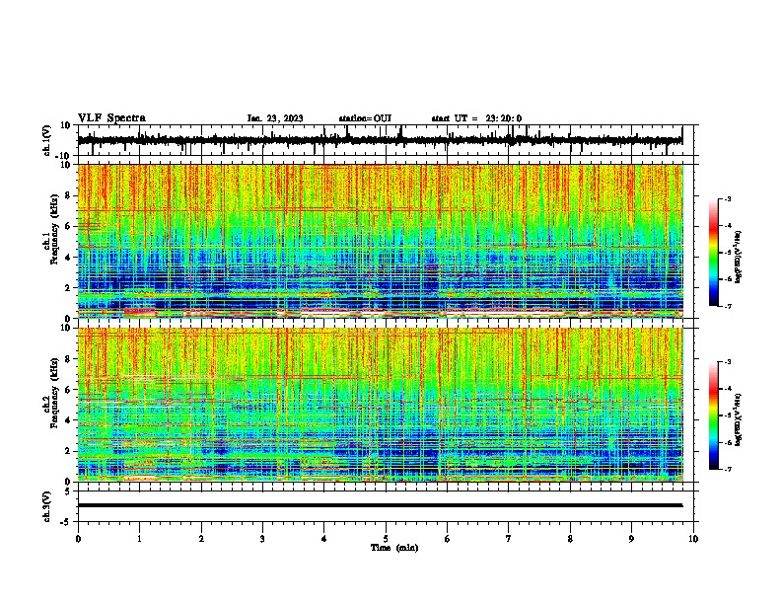This screenshot has width=781, height=604.
Task: Click the "0" tick on the time axis
Action: point(78,539)
